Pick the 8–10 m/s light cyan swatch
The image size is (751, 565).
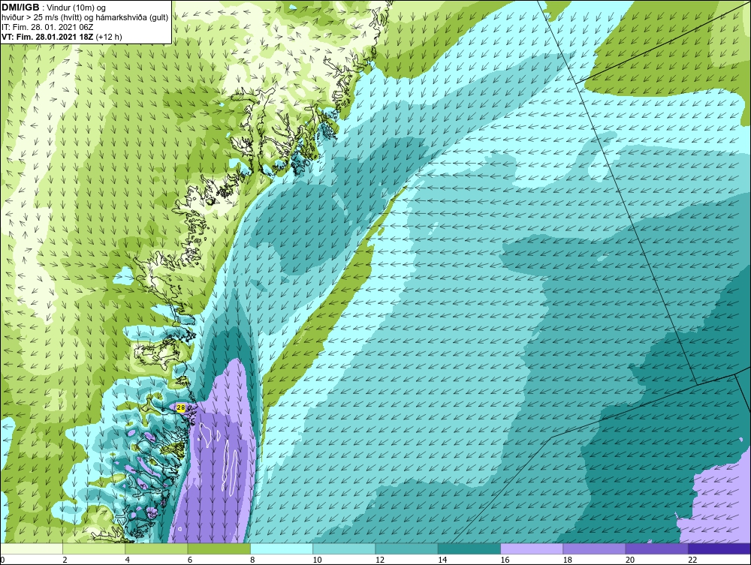click(282, 548)
